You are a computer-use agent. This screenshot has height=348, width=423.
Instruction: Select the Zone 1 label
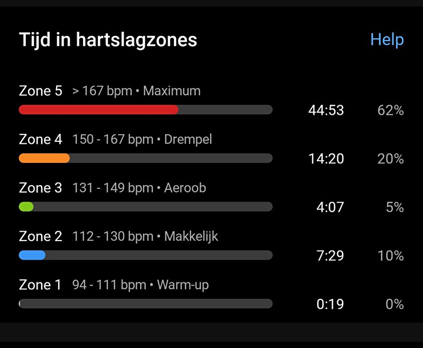tap(40, 285)
